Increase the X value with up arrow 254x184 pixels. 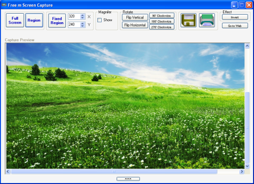(x=83, y=15)
